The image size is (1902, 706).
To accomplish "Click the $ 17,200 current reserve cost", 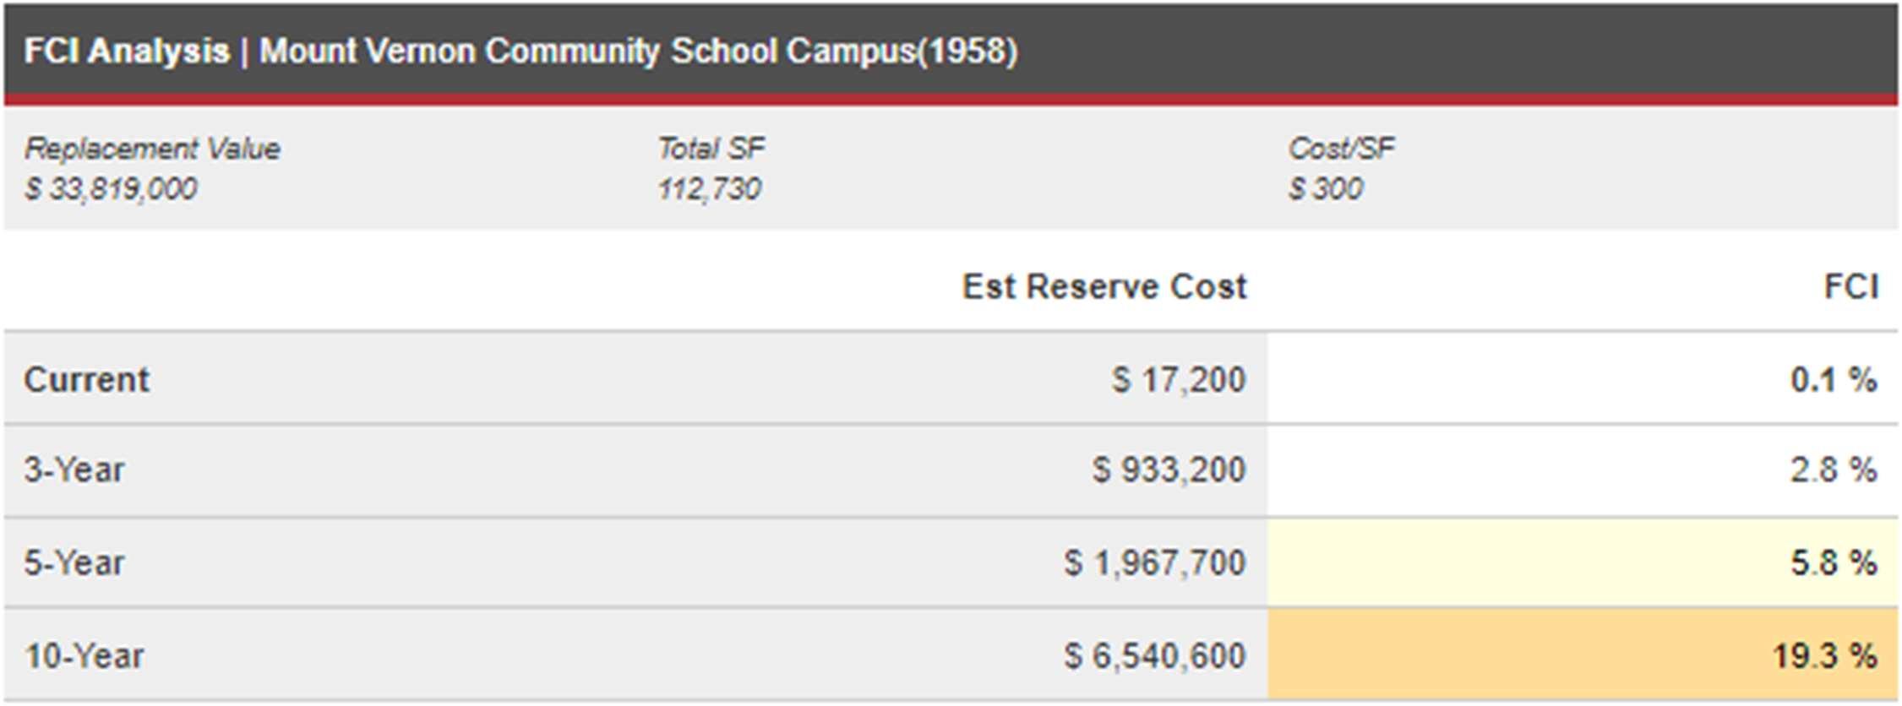I will 1178,380.
